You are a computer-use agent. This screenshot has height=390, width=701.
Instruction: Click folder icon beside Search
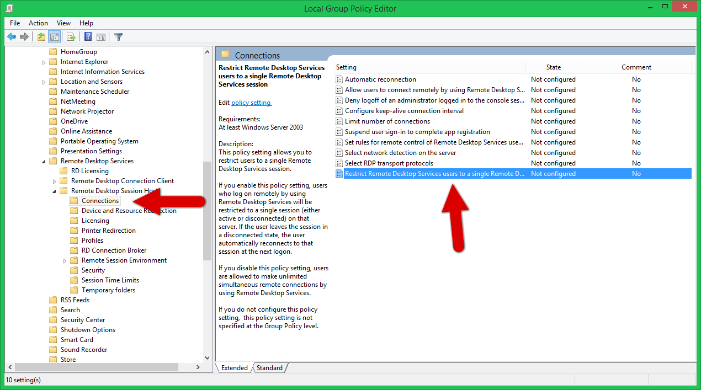tap(53, 310)
